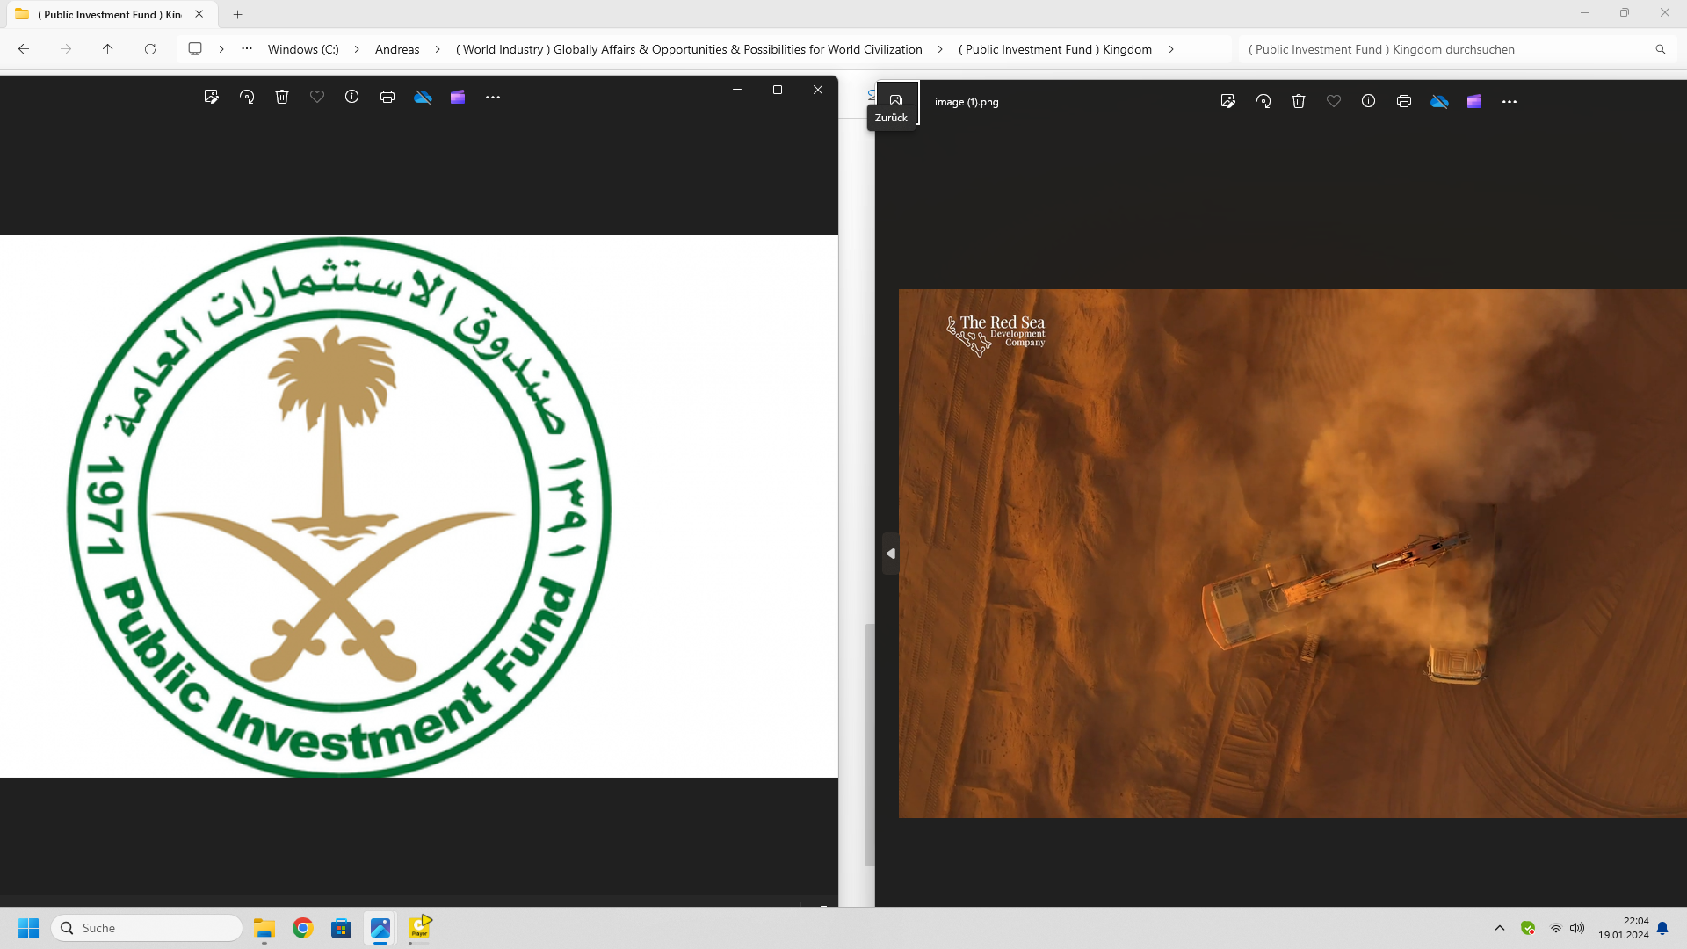Expand chevron after Public Investment Fund breadcrumb
This screenshot has width=1687, height=949.
point(1171,49)
